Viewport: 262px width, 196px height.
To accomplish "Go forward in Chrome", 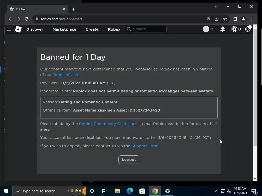I will pyautogui.click(x=18, y=19).
